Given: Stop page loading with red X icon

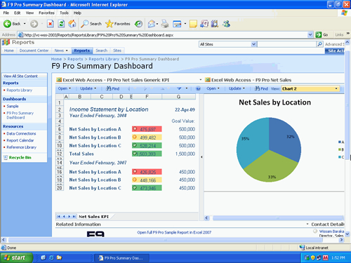Looking at the screenshot, I should [x=51, y=24].
